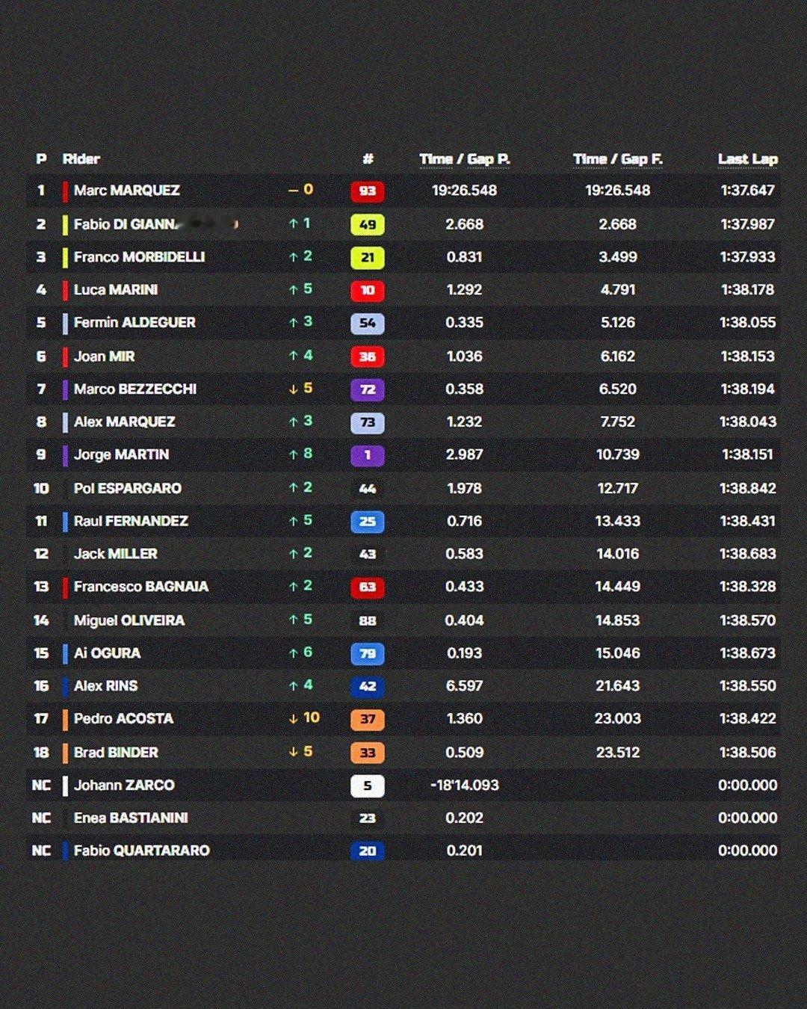Click Quartararo's blue number 20 badge
Viewport: 807px width, 1009px height.
367,851
